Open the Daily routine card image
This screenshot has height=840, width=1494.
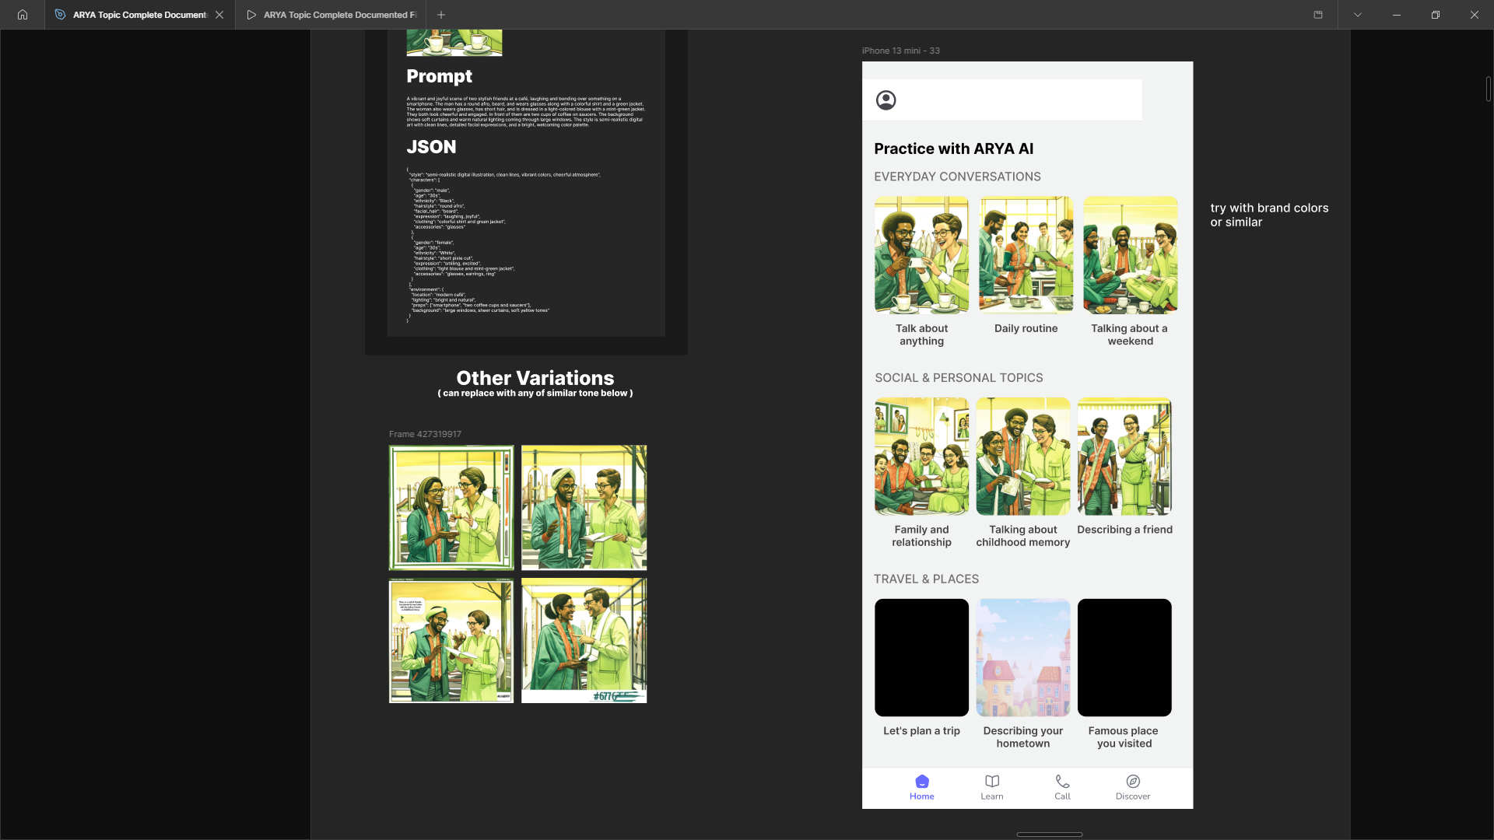coord(1026,255)
